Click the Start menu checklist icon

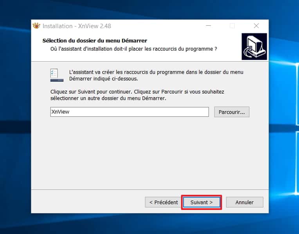tap(57, 75)
